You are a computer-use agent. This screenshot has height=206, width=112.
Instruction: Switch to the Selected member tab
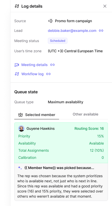coord(37,115)
